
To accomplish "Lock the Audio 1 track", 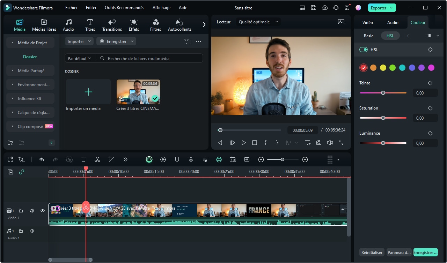I will pyautogui.click(x=21, y=231).
